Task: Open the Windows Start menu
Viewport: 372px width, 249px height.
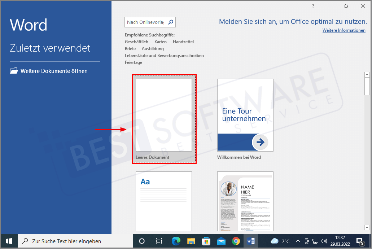Action: pyautogui.click(x=8, y=241)
